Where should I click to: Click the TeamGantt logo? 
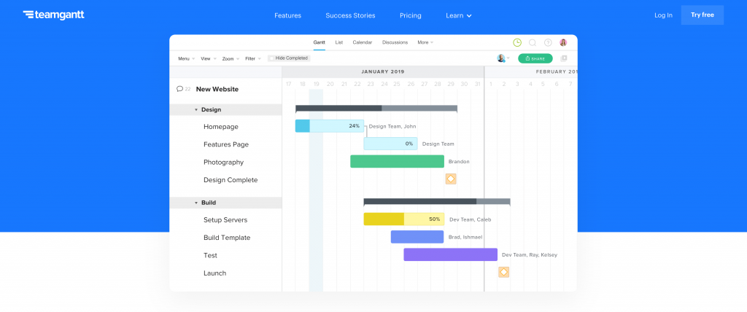tap(53, 15)
